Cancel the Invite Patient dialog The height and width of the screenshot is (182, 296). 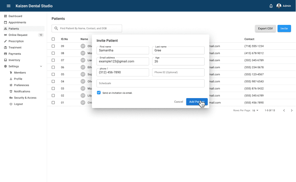point(178,102)
